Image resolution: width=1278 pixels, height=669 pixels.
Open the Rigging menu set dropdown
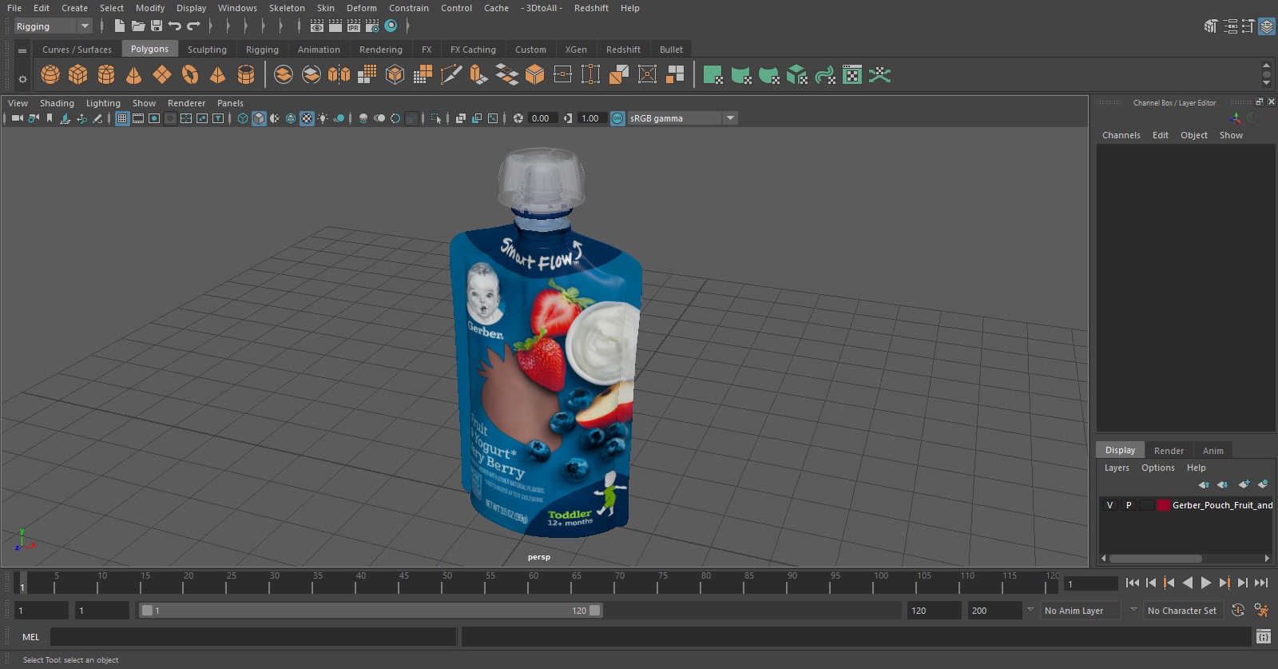pos(54,26)
